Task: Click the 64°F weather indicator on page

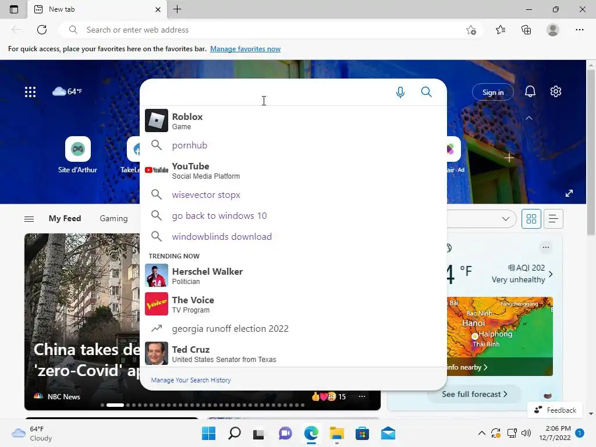Action: [x=68, y=91]
